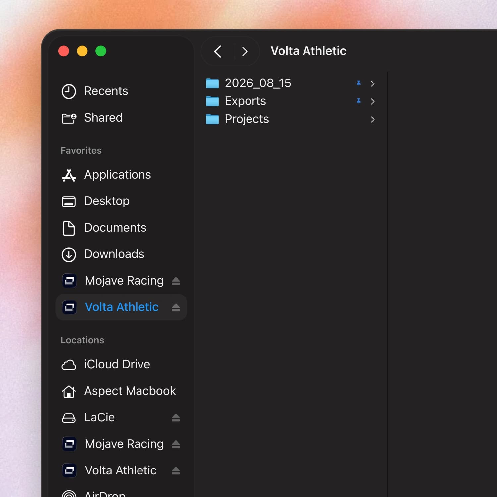Viewport: 497px width, 497px height.
Task: Eject the LaCie drive
Action: (176, 418)
